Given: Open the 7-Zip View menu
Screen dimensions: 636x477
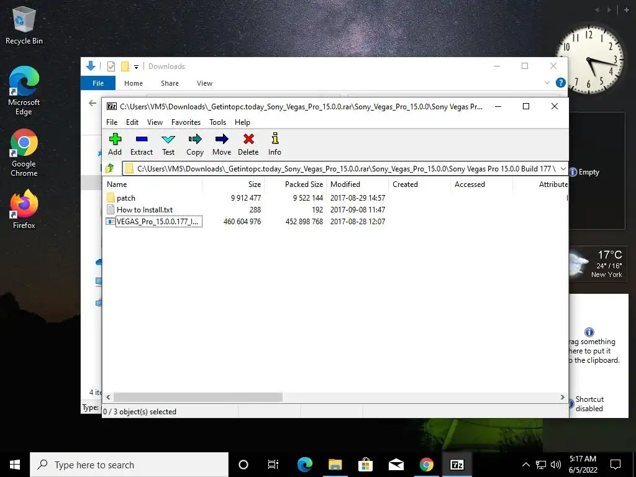Looking at the screenshot, I should point(155,122).
